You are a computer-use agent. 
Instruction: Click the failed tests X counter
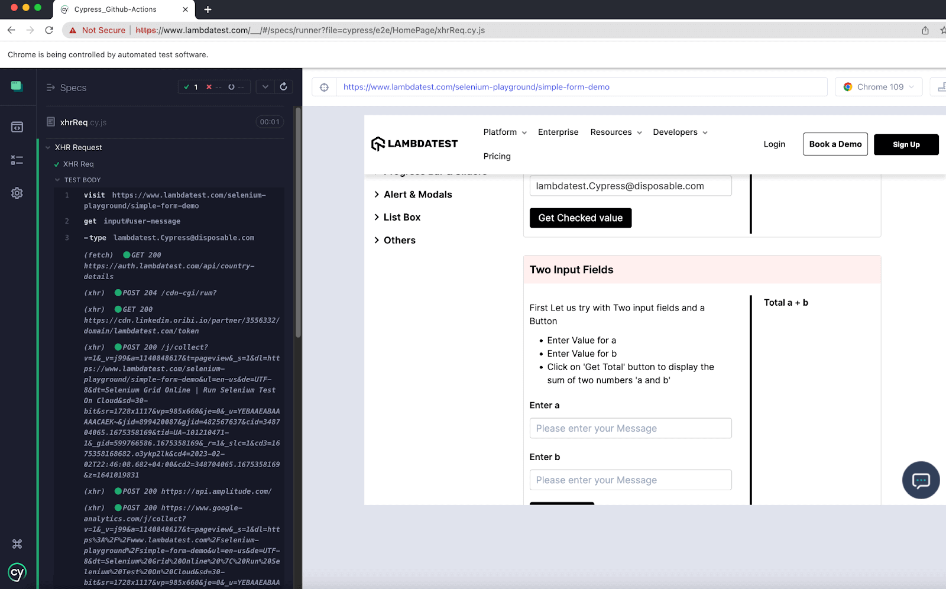click(213, 87)
